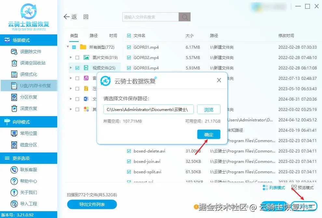
Task: Click the file name search field
Action: (x=151, y=17)
